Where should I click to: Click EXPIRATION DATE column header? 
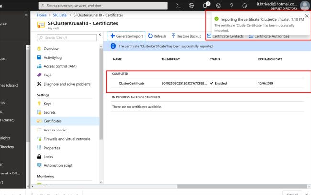tap(270, 59)
